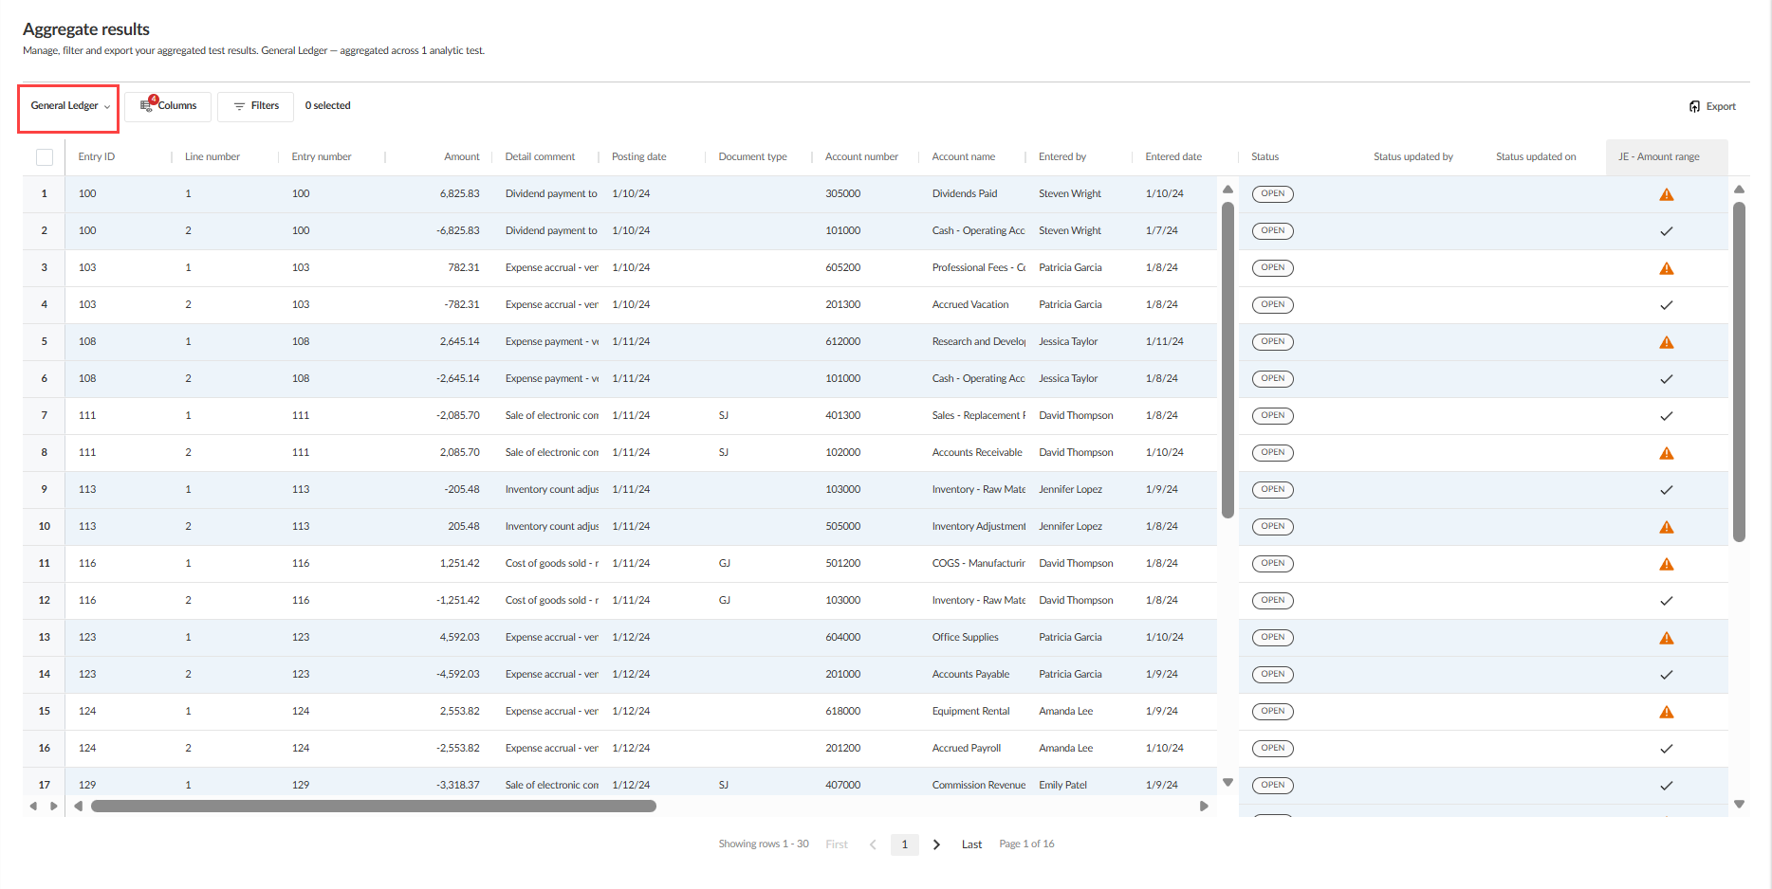
Task: Open the Filters panel
Action: click(255, 106)
